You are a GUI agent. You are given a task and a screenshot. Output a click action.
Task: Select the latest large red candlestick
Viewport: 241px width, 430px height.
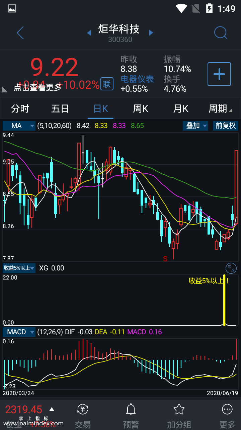236,187
